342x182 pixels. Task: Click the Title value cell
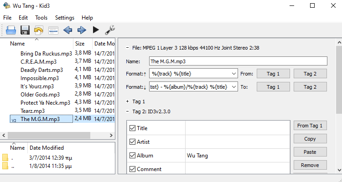238,128
